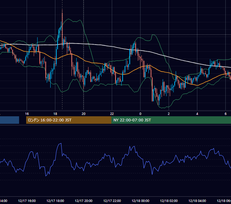The image size is (231, 204).
Task: Click the 0 hour tick label
Action: pos(140,114)
